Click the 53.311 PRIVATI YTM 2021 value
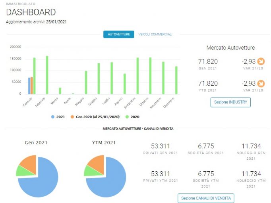 pos(161,174)
